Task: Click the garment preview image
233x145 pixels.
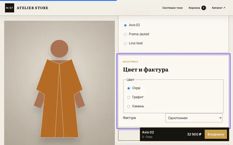Action: coord(60,83)
